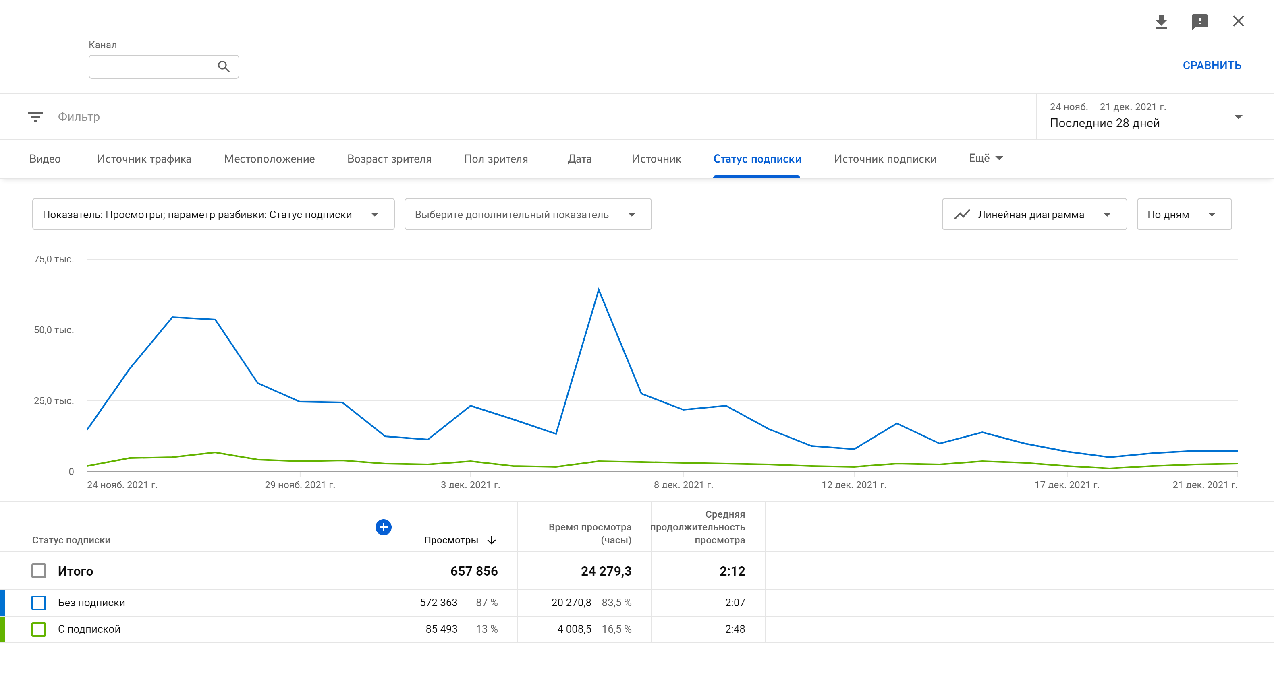Open the Показатель: Просмотры metric dropdown
This screenshot has height=679, width=1274.
[213, 215]
